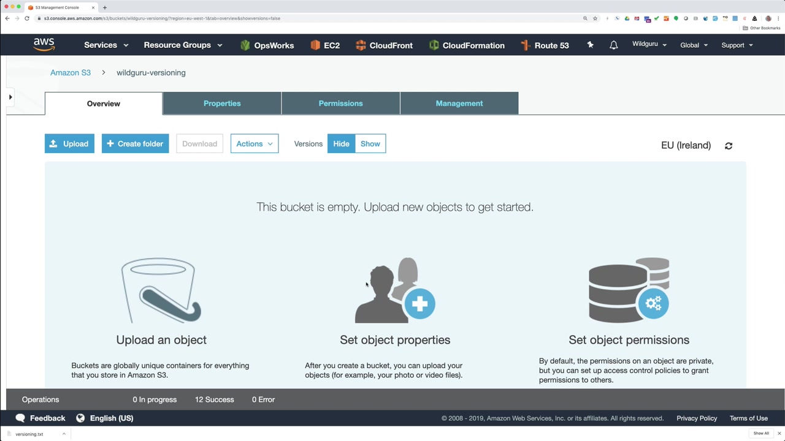Open a new browser tab

105,7
